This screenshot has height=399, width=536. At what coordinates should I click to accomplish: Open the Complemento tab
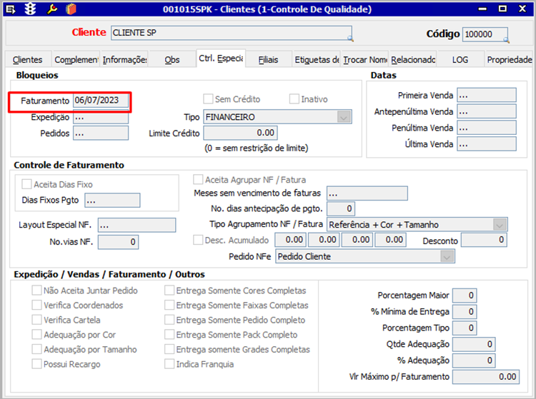[x=76, y=60]
